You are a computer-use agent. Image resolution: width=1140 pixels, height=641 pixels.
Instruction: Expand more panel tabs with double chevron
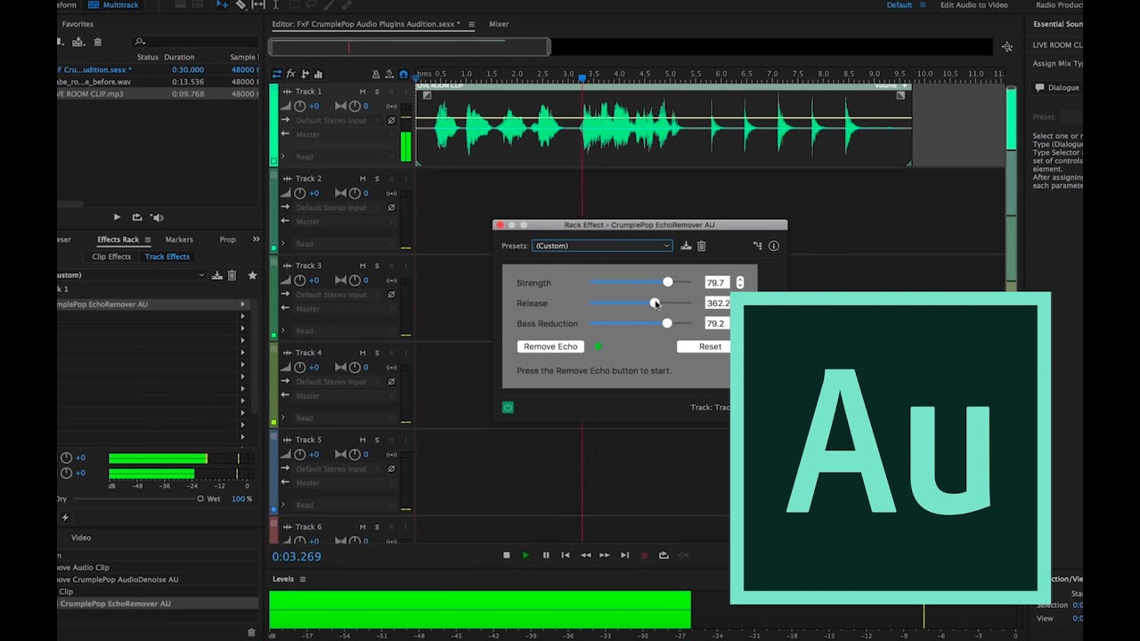point(256,239)
